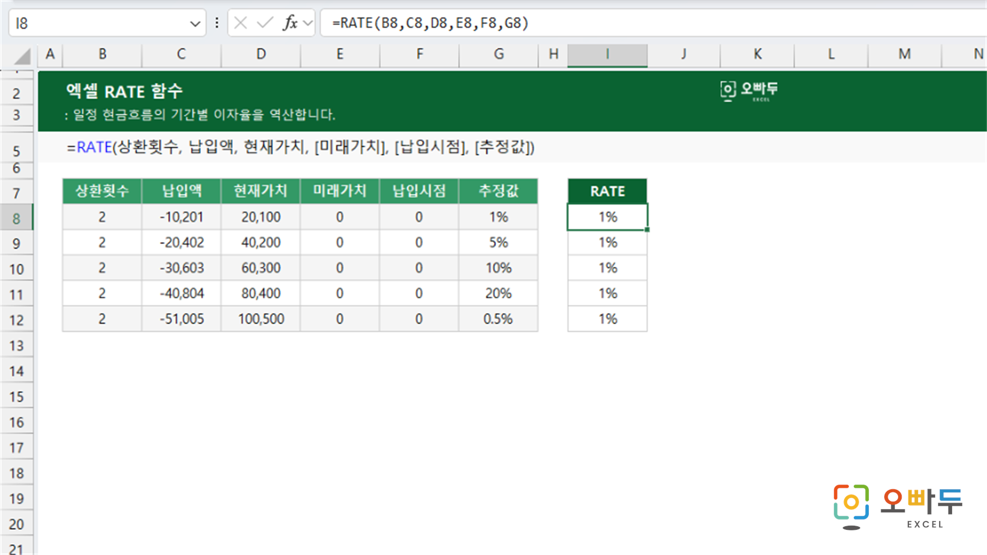Select column D header
This screenshot has width=987, height=555.
(x=261, y=54)
